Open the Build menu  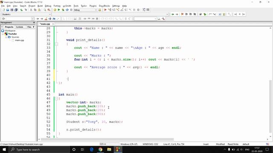click(x=40, y=6)
